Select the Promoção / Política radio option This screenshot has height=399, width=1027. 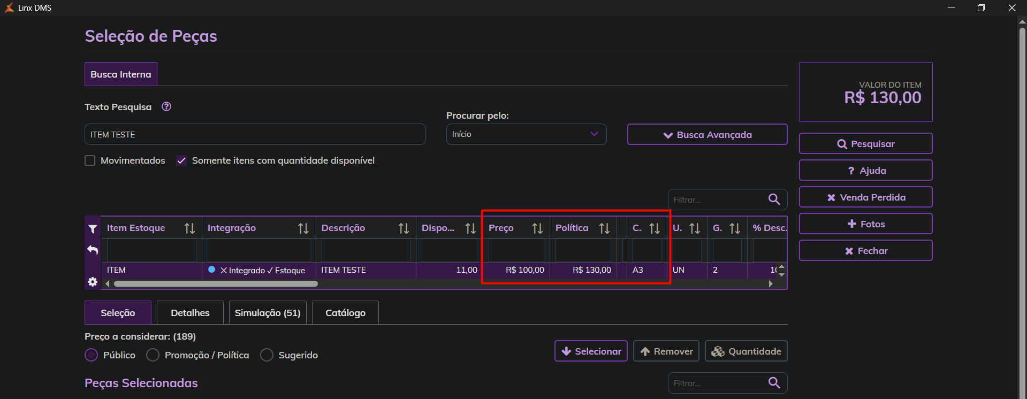pyautogui.click(x=153, y=355)
